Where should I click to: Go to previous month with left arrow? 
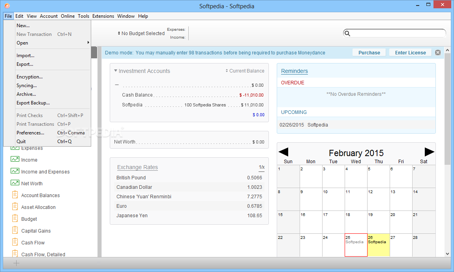tap(283, 152)
